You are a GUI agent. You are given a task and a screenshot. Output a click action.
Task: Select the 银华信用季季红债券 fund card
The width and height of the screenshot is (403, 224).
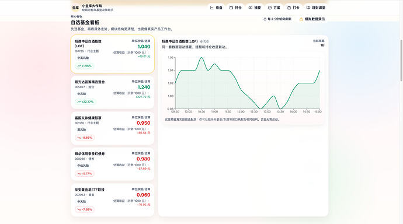click(113, 164)
